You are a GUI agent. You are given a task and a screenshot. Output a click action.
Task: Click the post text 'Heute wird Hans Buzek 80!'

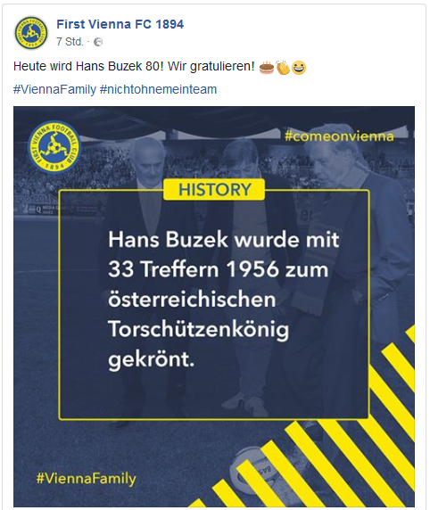point(88,66)
